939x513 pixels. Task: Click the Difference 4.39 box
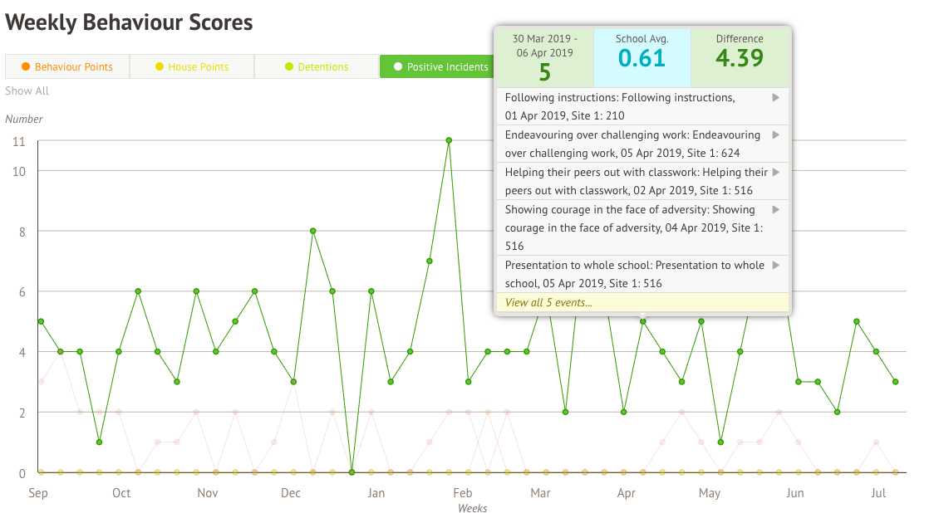740,56
